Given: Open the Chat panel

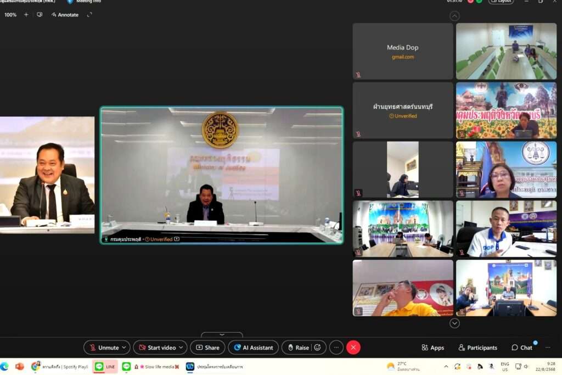Looking at the screenshot, I should 522,348.
